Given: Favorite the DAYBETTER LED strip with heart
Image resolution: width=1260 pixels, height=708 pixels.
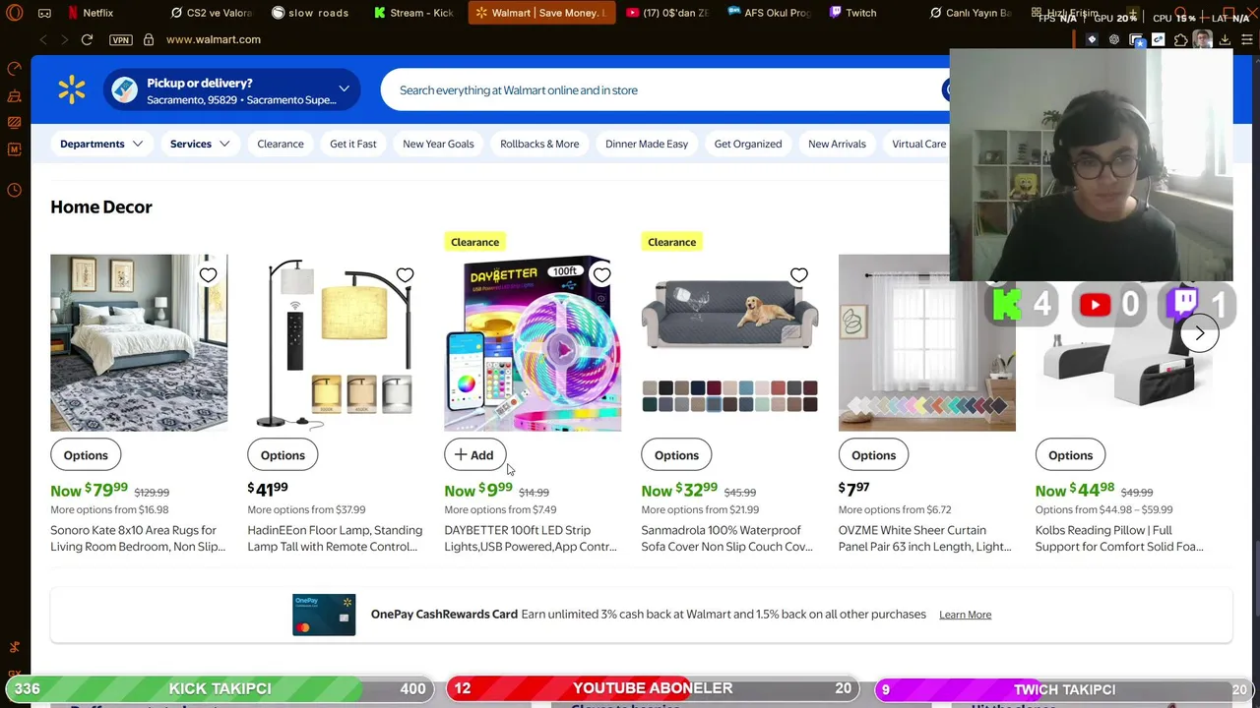Looking at the screenshot, I should (x=601, y=275).
